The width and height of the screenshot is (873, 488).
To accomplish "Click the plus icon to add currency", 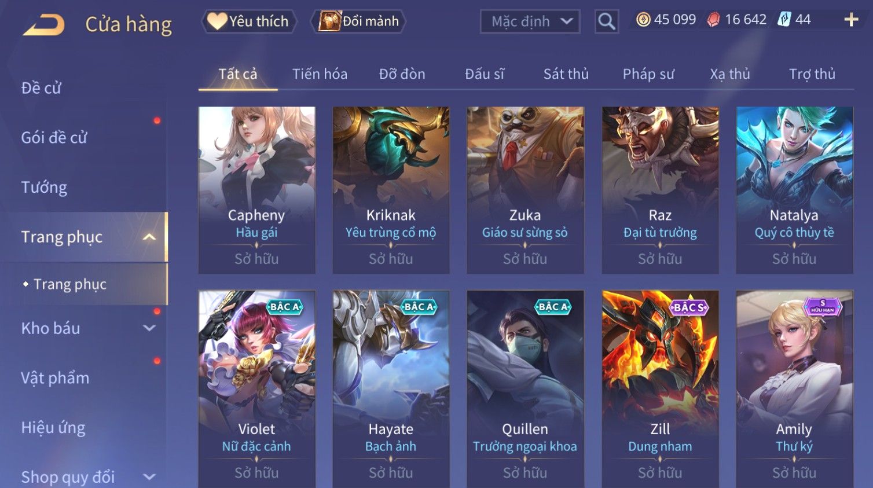I will [x=851, y=20].
